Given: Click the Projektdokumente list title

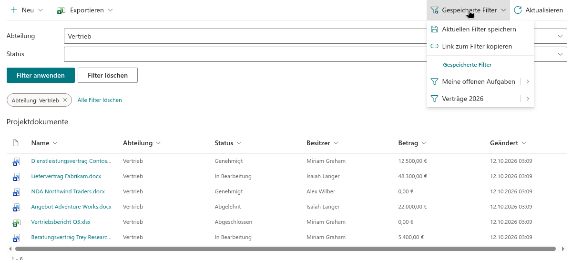Looking at the screenshot, I should (37, 122).
